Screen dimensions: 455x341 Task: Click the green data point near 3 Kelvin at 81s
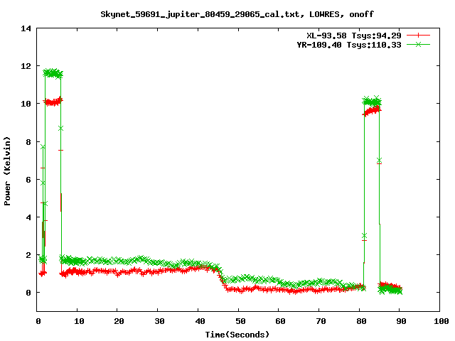pos(364,235)
